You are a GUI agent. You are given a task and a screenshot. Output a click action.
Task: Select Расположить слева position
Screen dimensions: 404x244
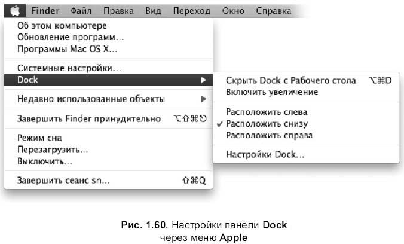pos(267,112)
